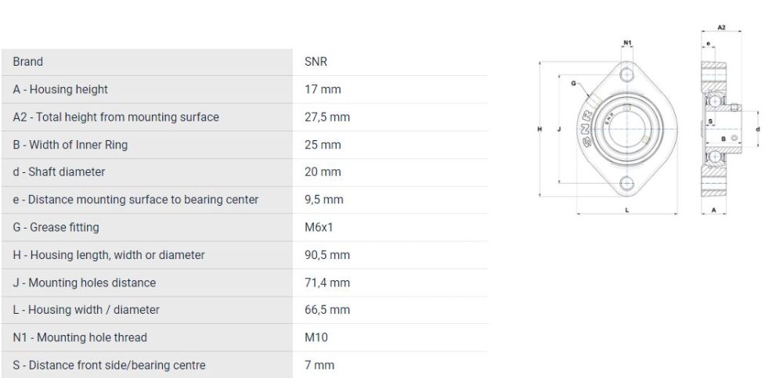Screen dimensions: 783x378
Task: Select the 66,5 mm value
Action: click(327, 310)
